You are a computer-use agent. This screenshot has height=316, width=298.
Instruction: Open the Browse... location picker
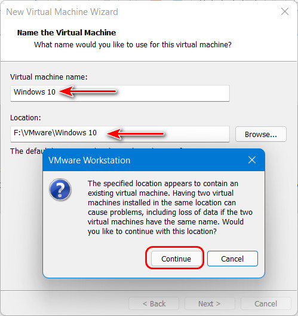click(x=261, y=134)
